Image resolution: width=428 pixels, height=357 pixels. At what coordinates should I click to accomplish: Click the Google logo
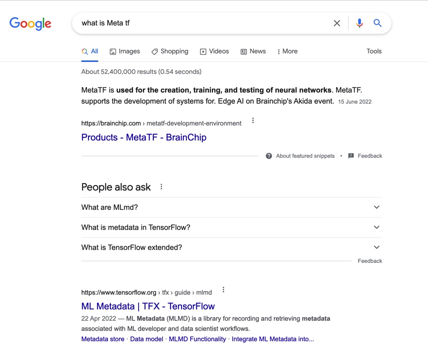tap(30, 24)
